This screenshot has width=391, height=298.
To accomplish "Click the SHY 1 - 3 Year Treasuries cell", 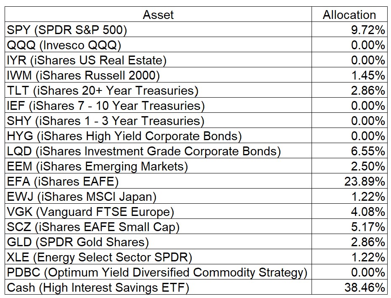I will pos(106,121).
